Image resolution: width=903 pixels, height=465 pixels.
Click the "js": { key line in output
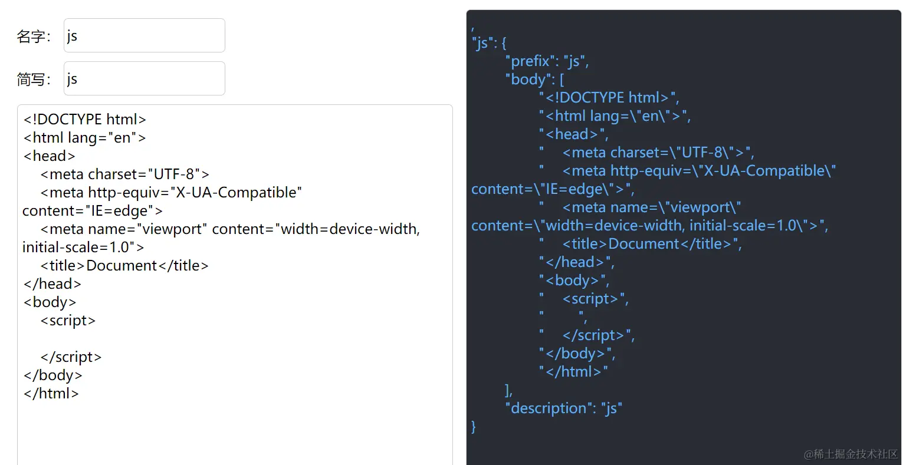pyautogui.click(x=489, y=43)
